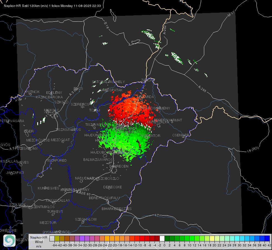Screen dimensions: 272x250
Task: Click the SZEGHALOM town label
Action: 86,219
